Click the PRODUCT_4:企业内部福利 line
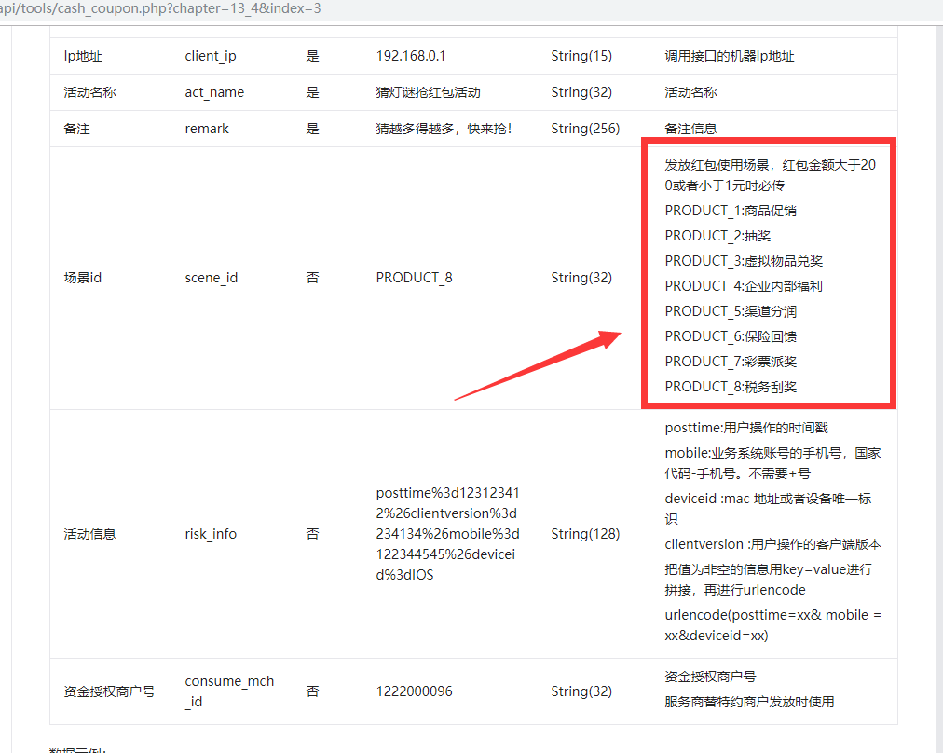This screenshot has height=753, width=943. click(744, 286)
